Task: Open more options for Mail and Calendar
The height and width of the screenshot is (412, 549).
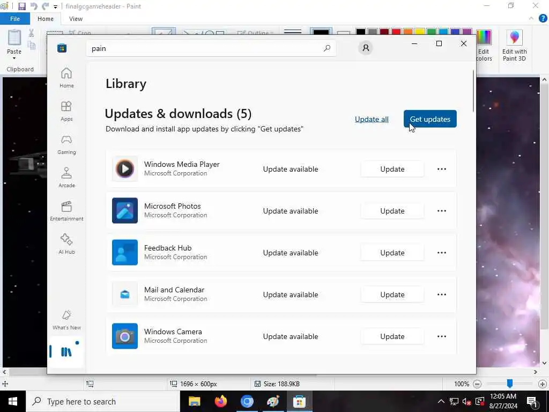Action: click(442, 295)
